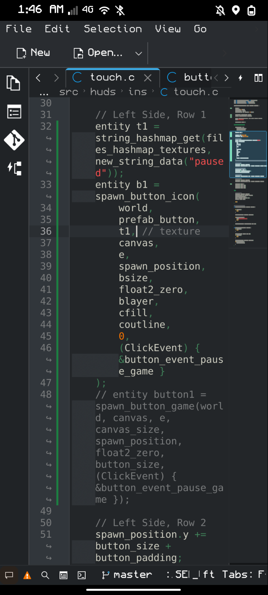Toggle the terminal panel in status bar
Viewport: 268px width, 595px height.
[x=82, y=575]
